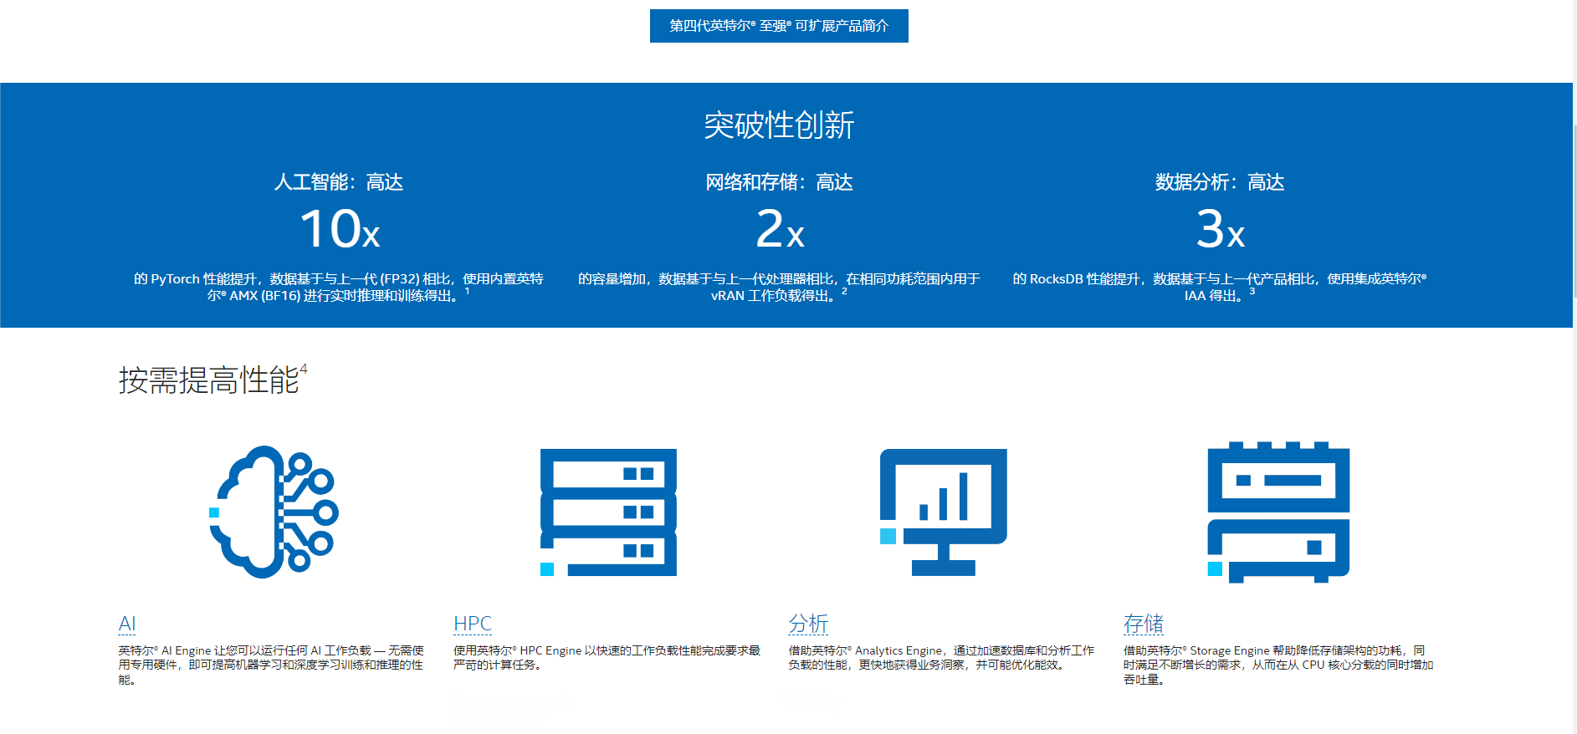Click the analytics monitor chart icon
This screenshot has height=734, width=1577.
click(943, 512)
